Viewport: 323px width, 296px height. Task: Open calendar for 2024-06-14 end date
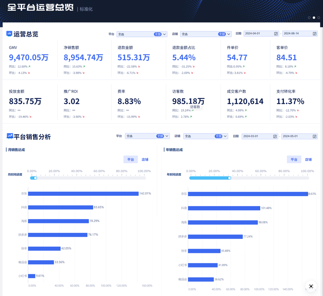point(315,33)
